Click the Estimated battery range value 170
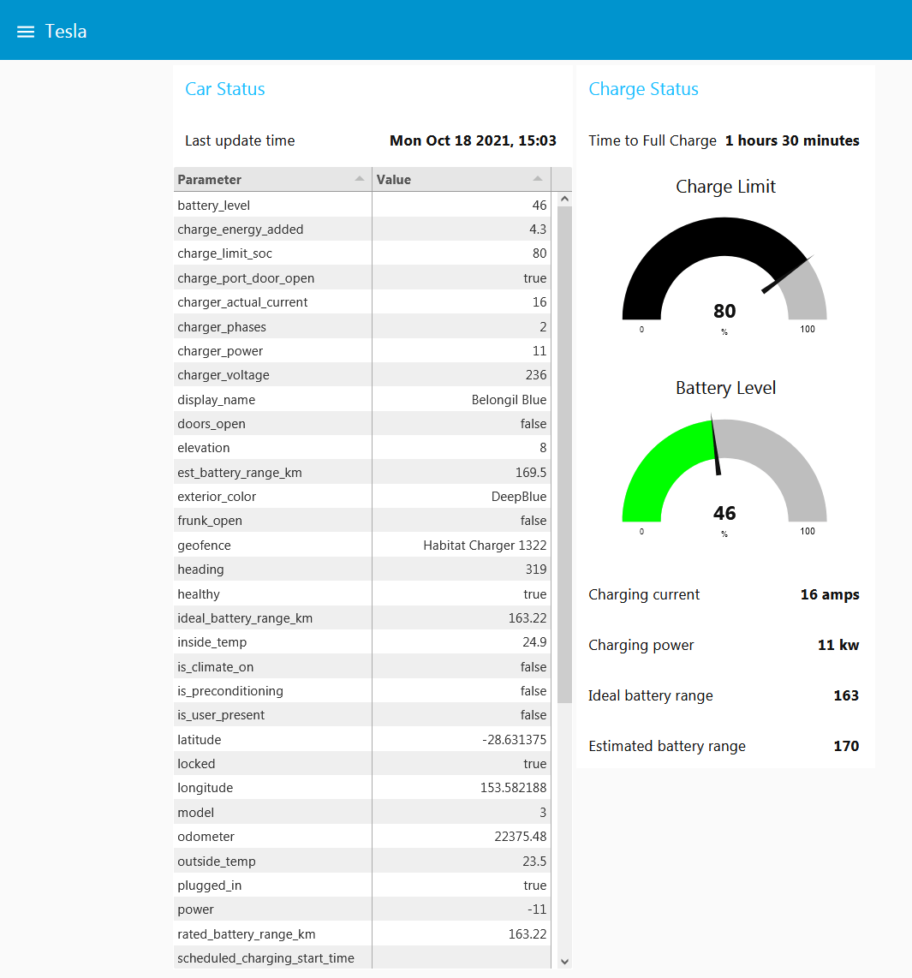912x978 pixels. [x=845, y=746]
